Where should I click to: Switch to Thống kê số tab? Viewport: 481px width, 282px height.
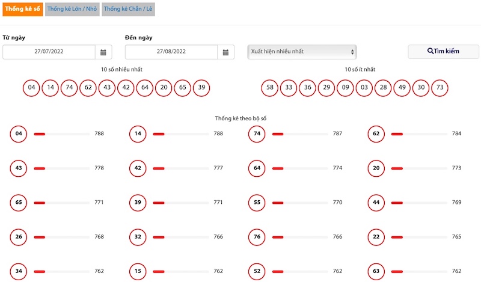(x=23, y=9)
